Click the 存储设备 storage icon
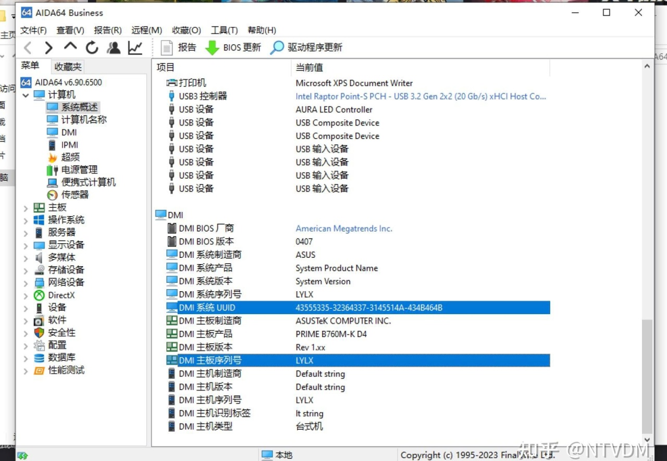The height and width of the screenshot is (461, 667). point(39,270)
